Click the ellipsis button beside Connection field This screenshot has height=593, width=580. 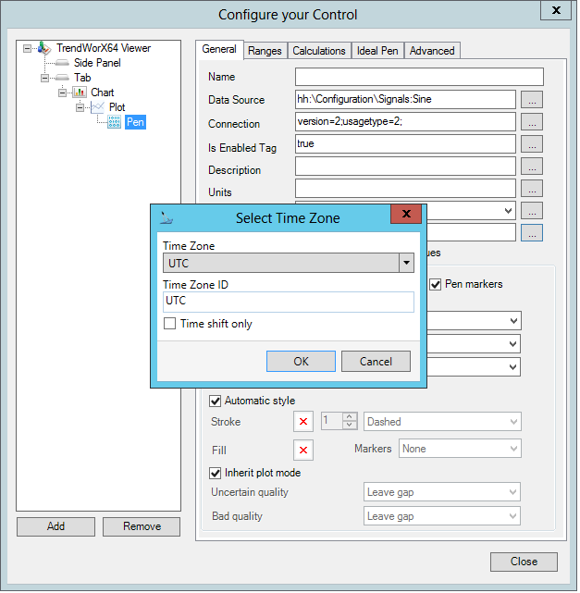(531, 122)
